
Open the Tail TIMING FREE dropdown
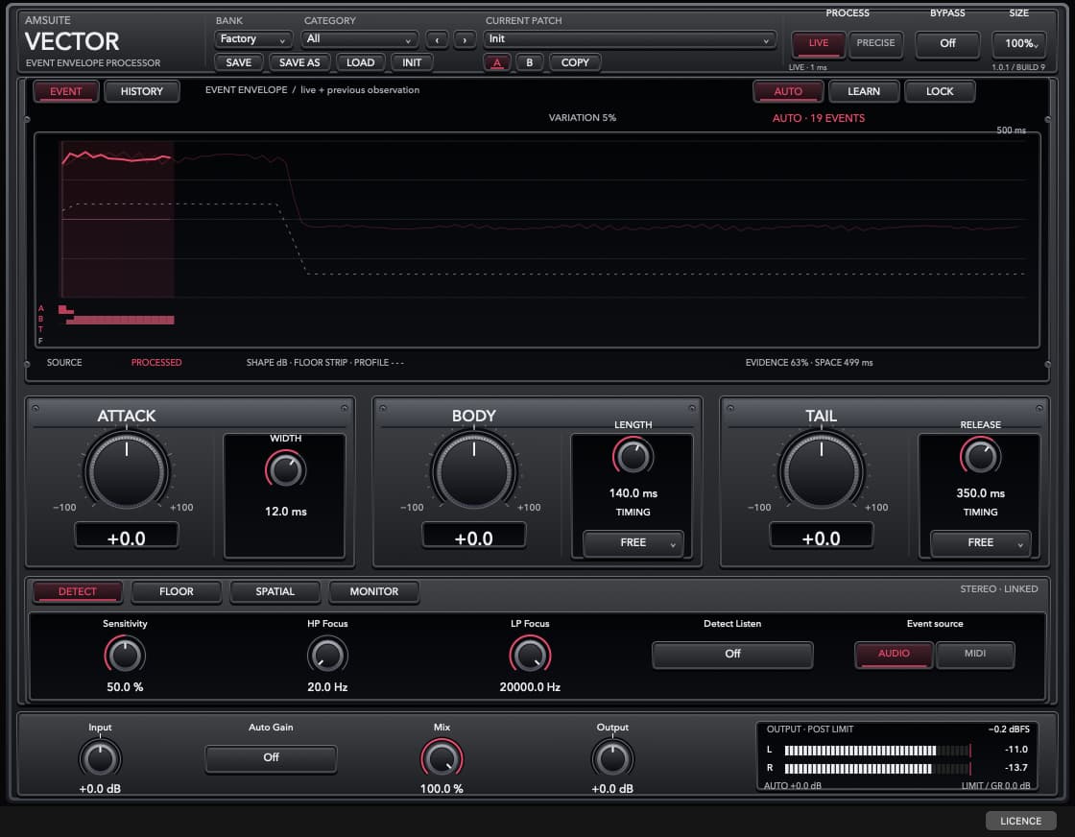point(980,543)
